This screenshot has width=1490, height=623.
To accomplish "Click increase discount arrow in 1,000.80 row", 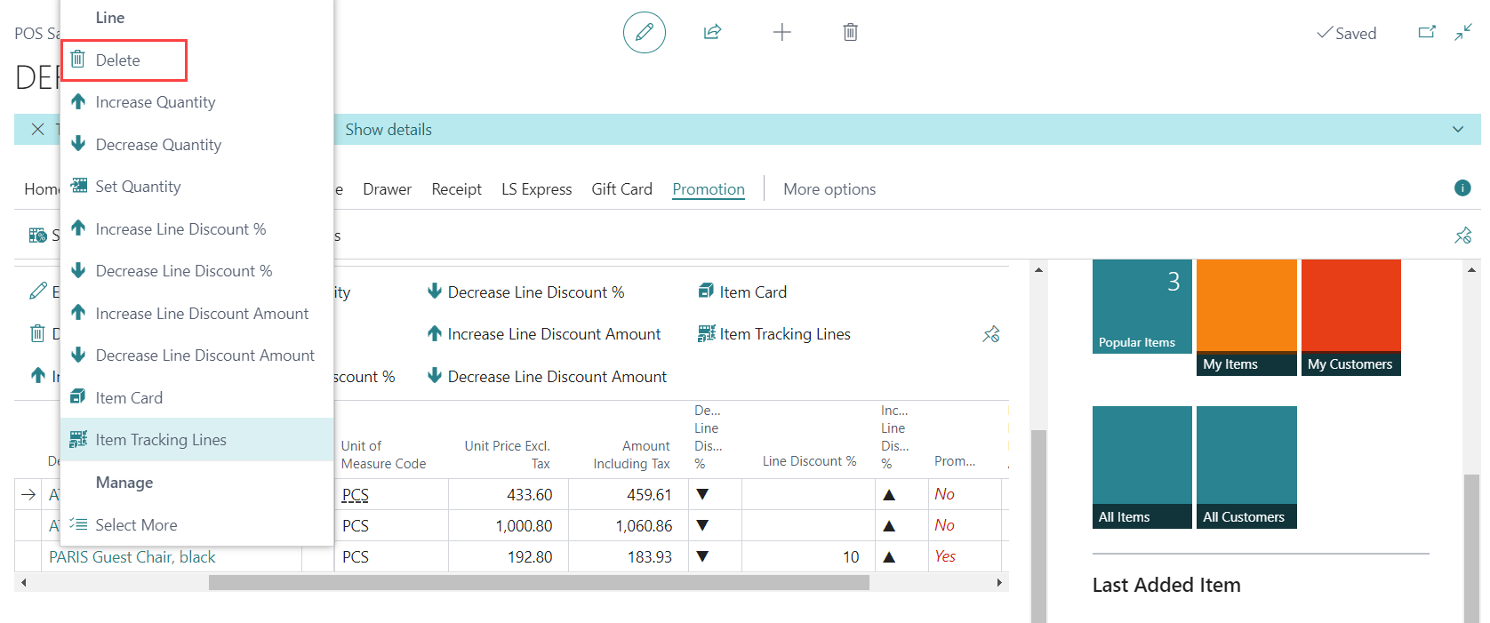I will point(889,526).
